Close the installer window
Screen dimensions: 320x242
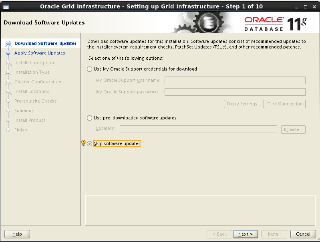click(x=314, y=7)
